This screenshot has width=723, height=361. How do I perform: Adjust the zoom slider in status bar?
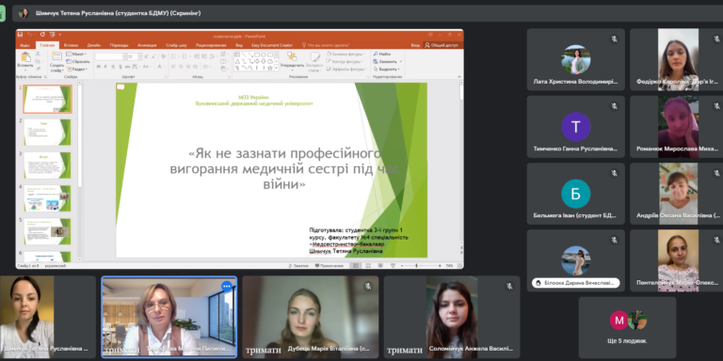[x=416, y=266]
